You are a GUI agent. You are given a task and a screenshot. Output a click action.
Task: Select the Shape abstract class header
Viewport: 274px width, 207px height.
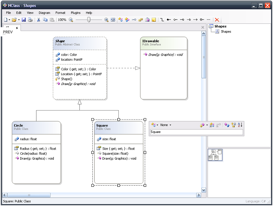pyautogui.click(x=80, y=43)
